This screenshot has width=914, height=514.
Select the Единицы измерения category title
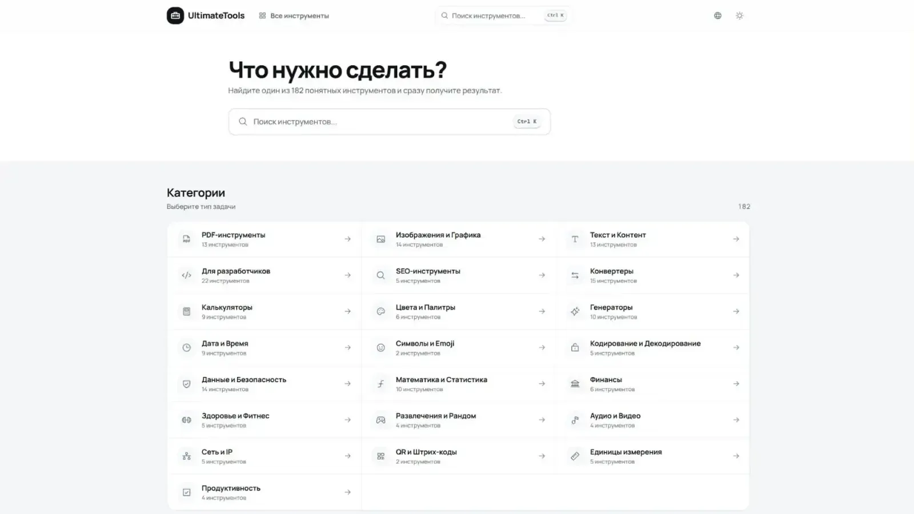(x=626, y=452)
